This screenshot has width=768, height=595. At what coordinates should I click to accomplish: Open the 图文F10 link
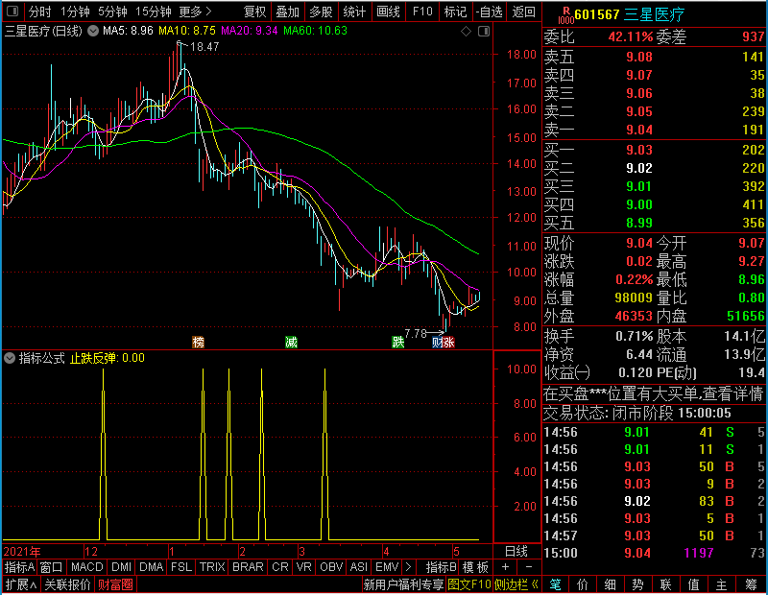469,584
